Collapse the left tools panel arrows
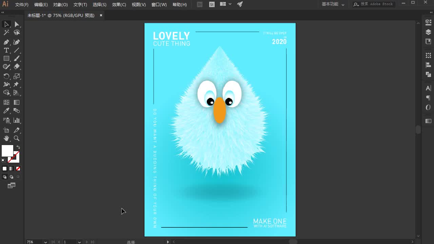Screen dimensions: 434x244 [3, 12]
